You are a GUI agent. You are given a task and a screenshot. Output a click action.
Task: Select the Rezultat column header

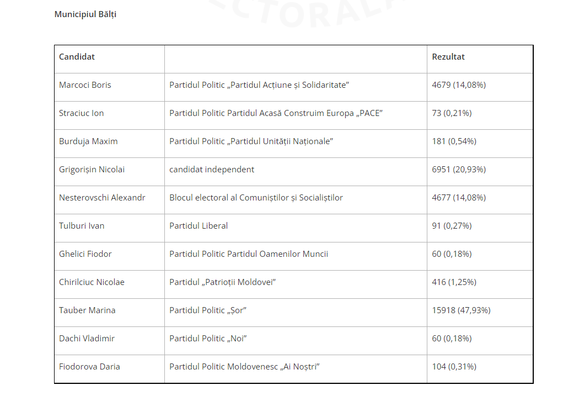click(448, 56)
